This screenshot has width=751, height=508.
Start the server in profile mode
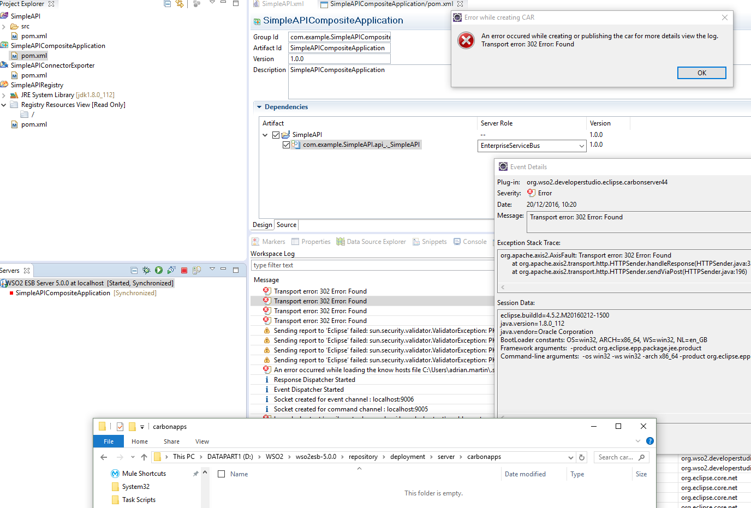point(171,270)
